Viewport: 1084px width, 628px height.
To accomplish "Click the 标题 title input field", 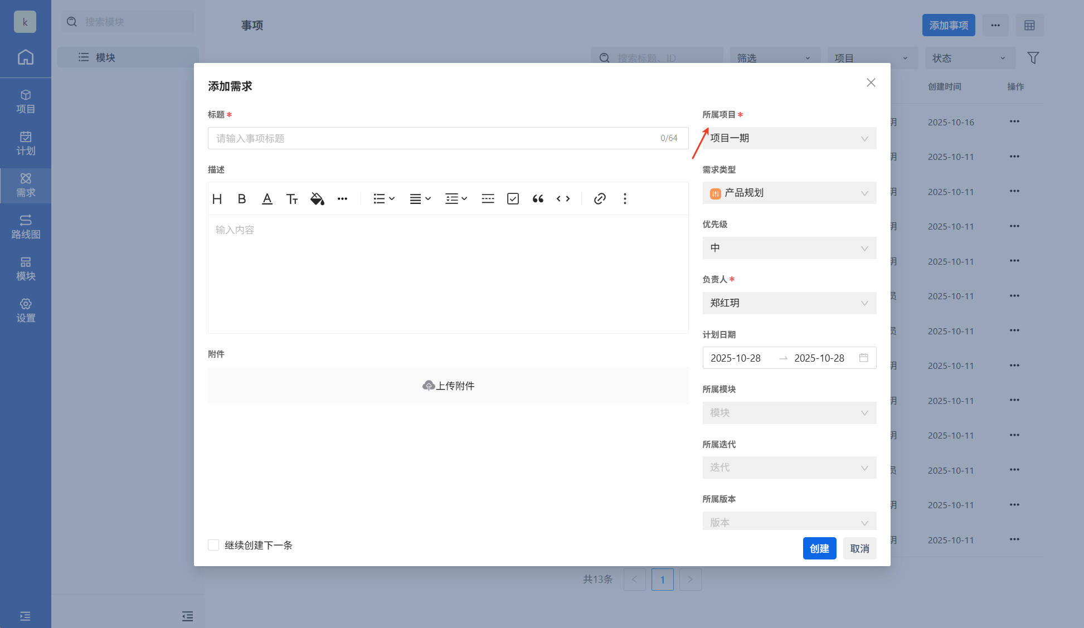I will tap(435, 138).
